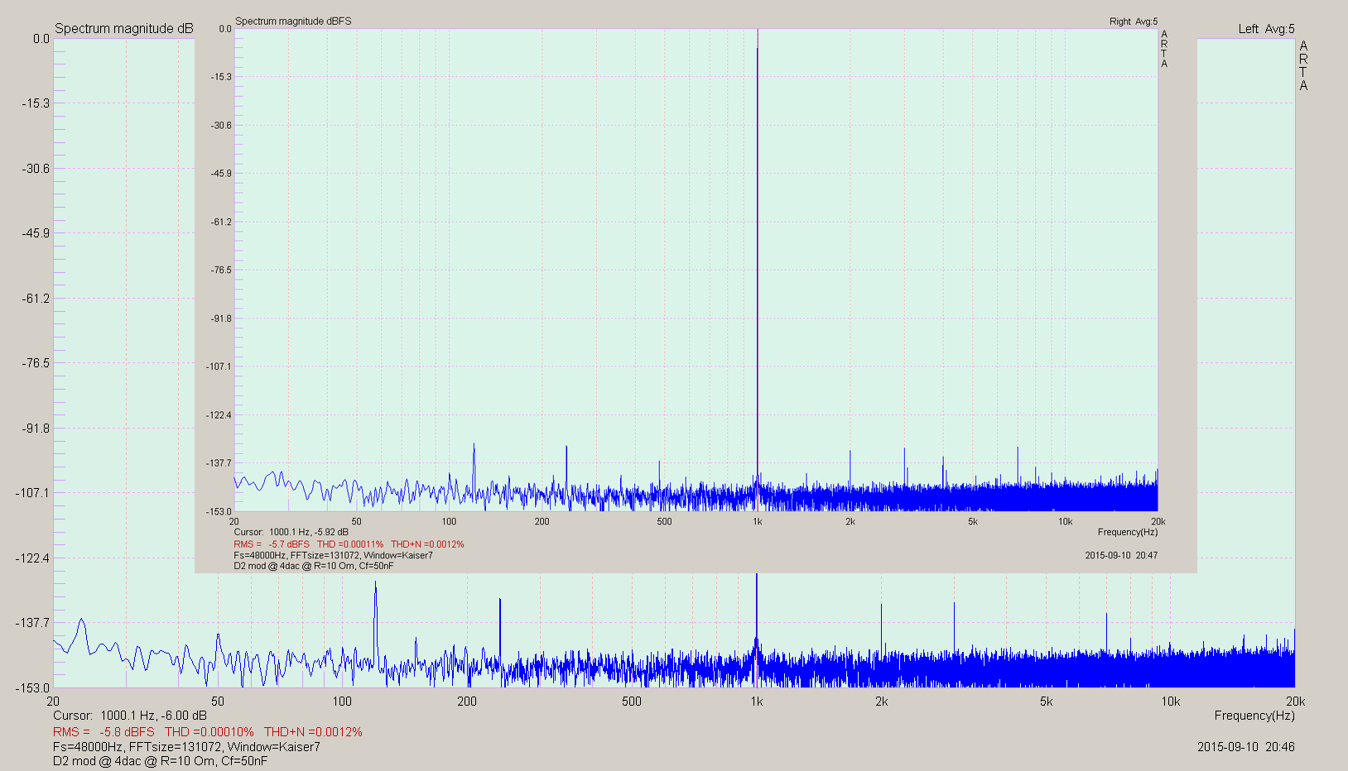
Task: Click the 'Spectrum magnitude dBFS' title of Right plot
Action: pyautogui.click(x=293, y=22)
